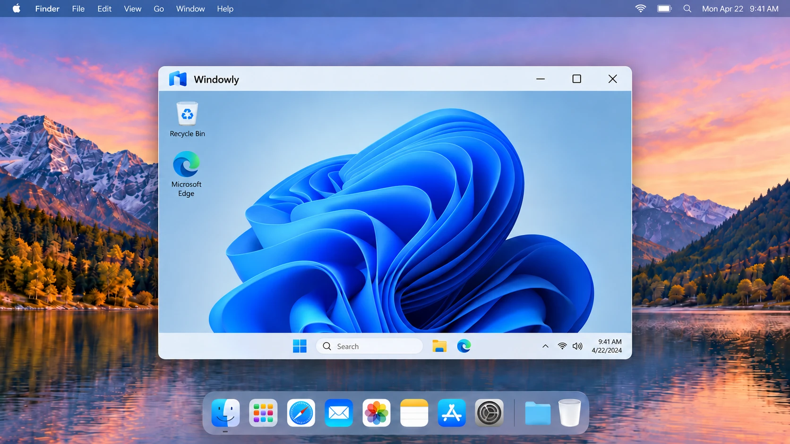Open the Trash in the Dock
The height and width of the screenshot is (444, 790).
(569, 413)
